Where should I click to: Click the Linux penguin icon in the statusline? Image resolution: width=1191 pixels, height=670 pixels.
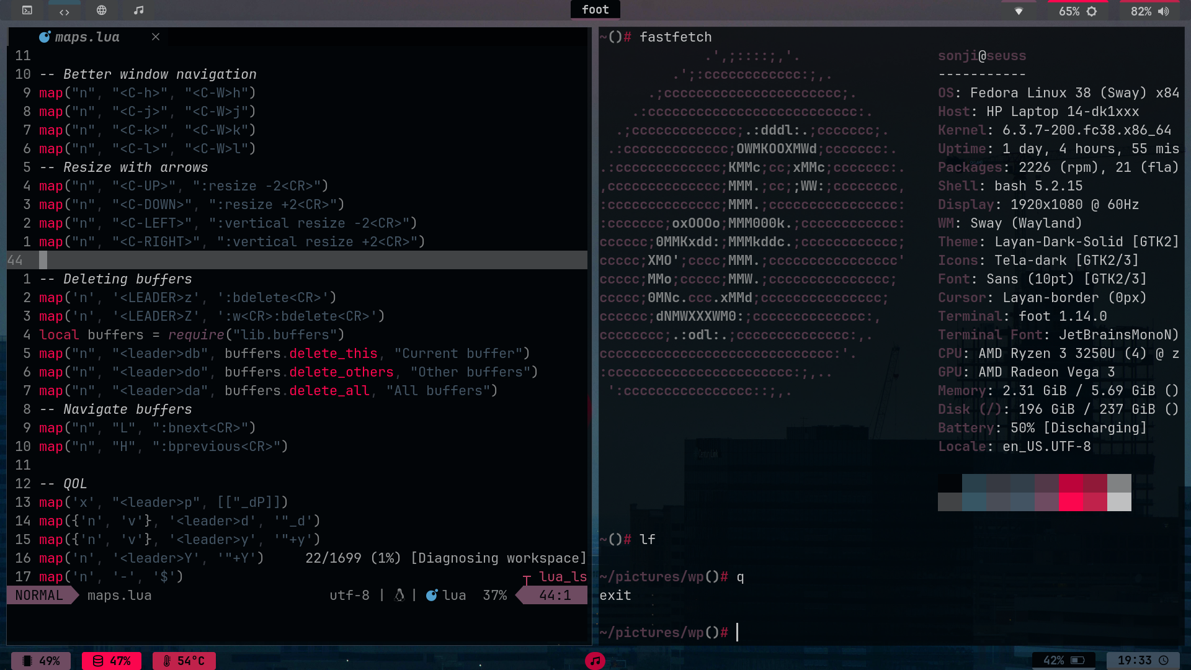(x=399, y=595)
